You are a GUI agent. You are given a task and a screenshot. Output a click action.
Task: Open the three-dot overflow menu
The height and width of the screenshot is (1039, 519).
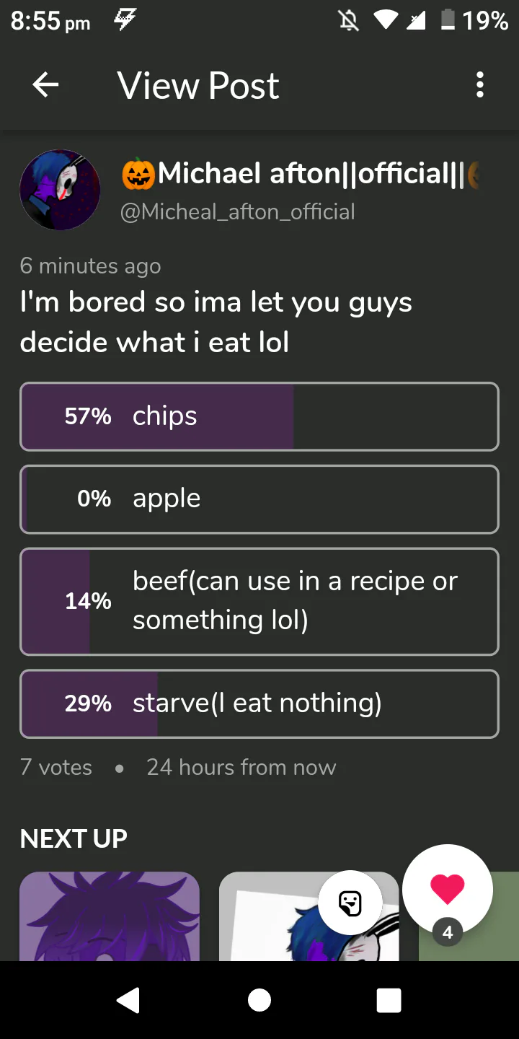pyautogui.click(x=480, y=86)
